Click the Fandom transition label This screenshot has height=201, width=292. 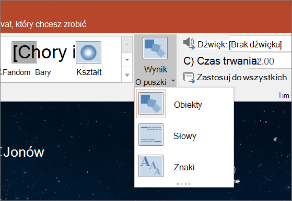coord(16,72)
